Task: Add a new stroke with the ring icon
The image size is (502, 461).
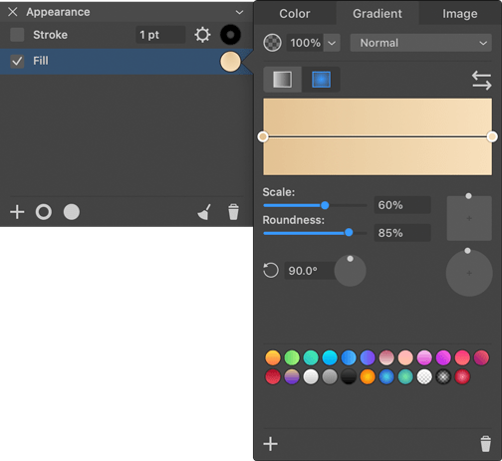Action: pyautogui.click(x=44, y=212)
